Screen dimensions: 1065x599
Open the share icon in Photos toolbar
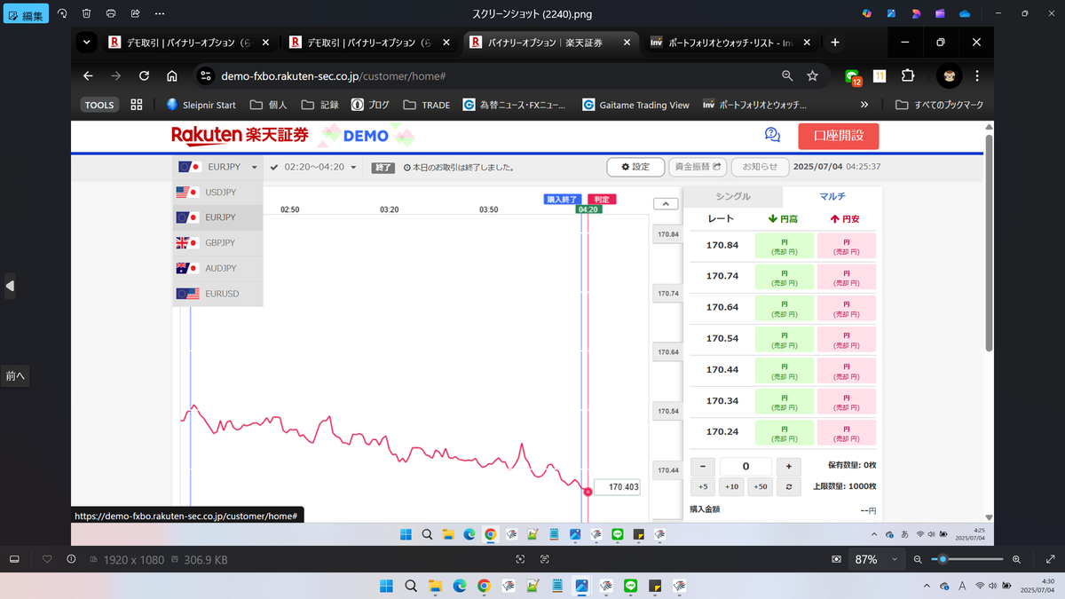tap(134, 14)
